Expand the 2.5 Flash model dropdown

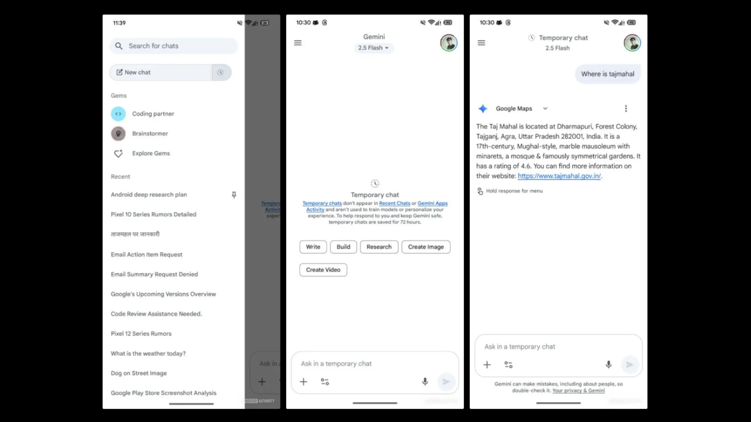tap(374, 48)
